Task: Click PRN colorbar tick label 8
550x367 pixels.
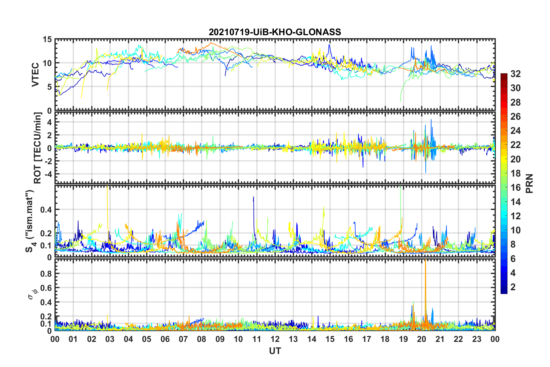Action: coord(513,244)
